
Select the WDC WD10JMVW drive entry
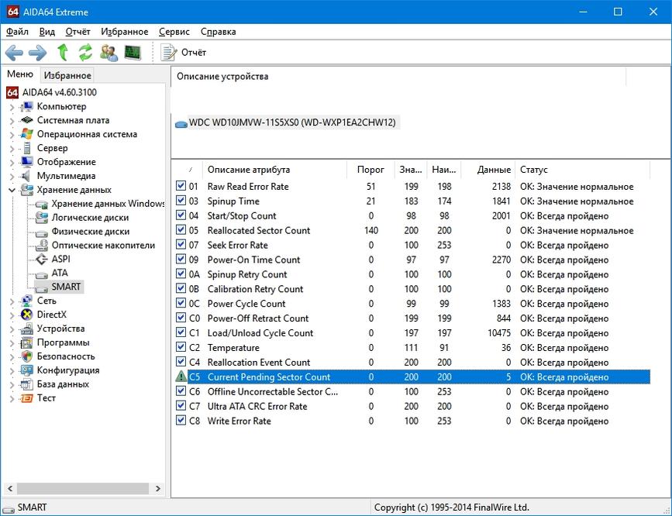[288, 122]
